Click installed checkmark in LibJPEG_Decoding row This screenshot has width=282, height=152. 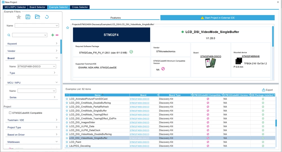263,146
